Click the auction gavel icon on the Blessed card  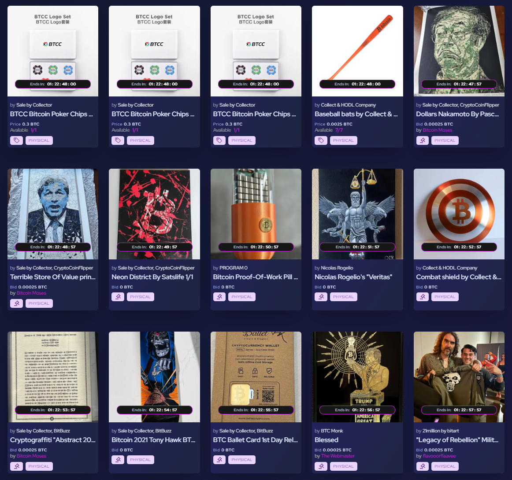pos(321,466)
